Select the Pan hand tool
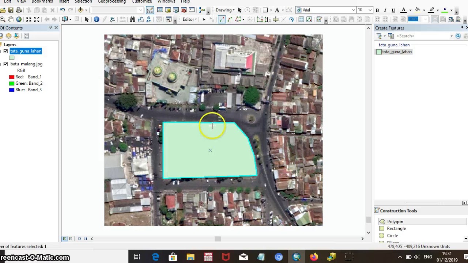 click(11, 19)
